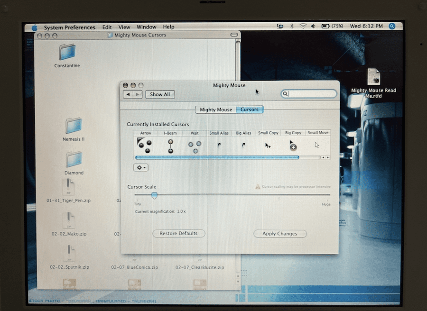The height and width of the screenshot is (311, 427).
Task: Open the gear action dropdown
Action: click(x=141, y=167)
